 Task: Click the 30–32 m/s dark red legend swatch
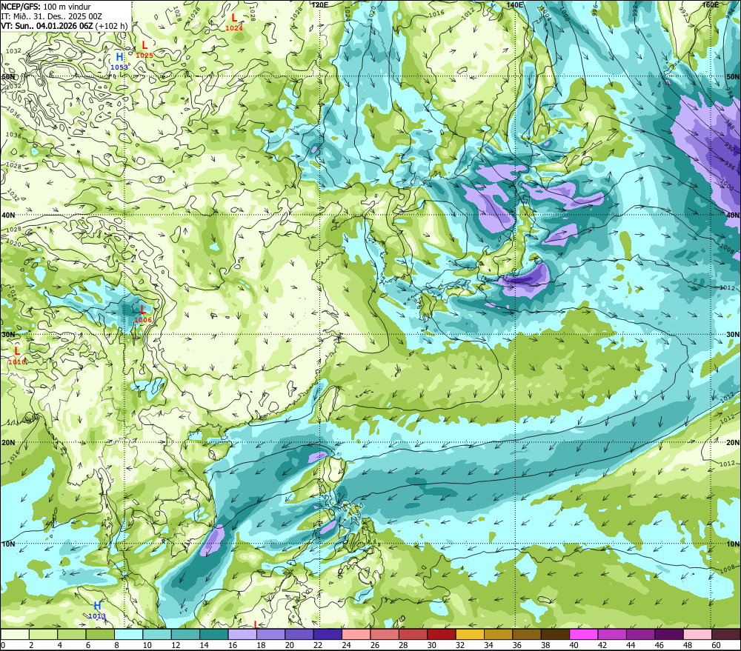[442, 635]
